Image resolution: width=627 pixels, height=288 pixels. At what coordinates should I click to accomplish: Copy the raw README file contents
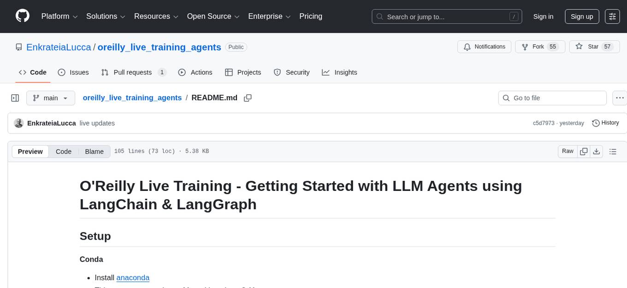584,151
